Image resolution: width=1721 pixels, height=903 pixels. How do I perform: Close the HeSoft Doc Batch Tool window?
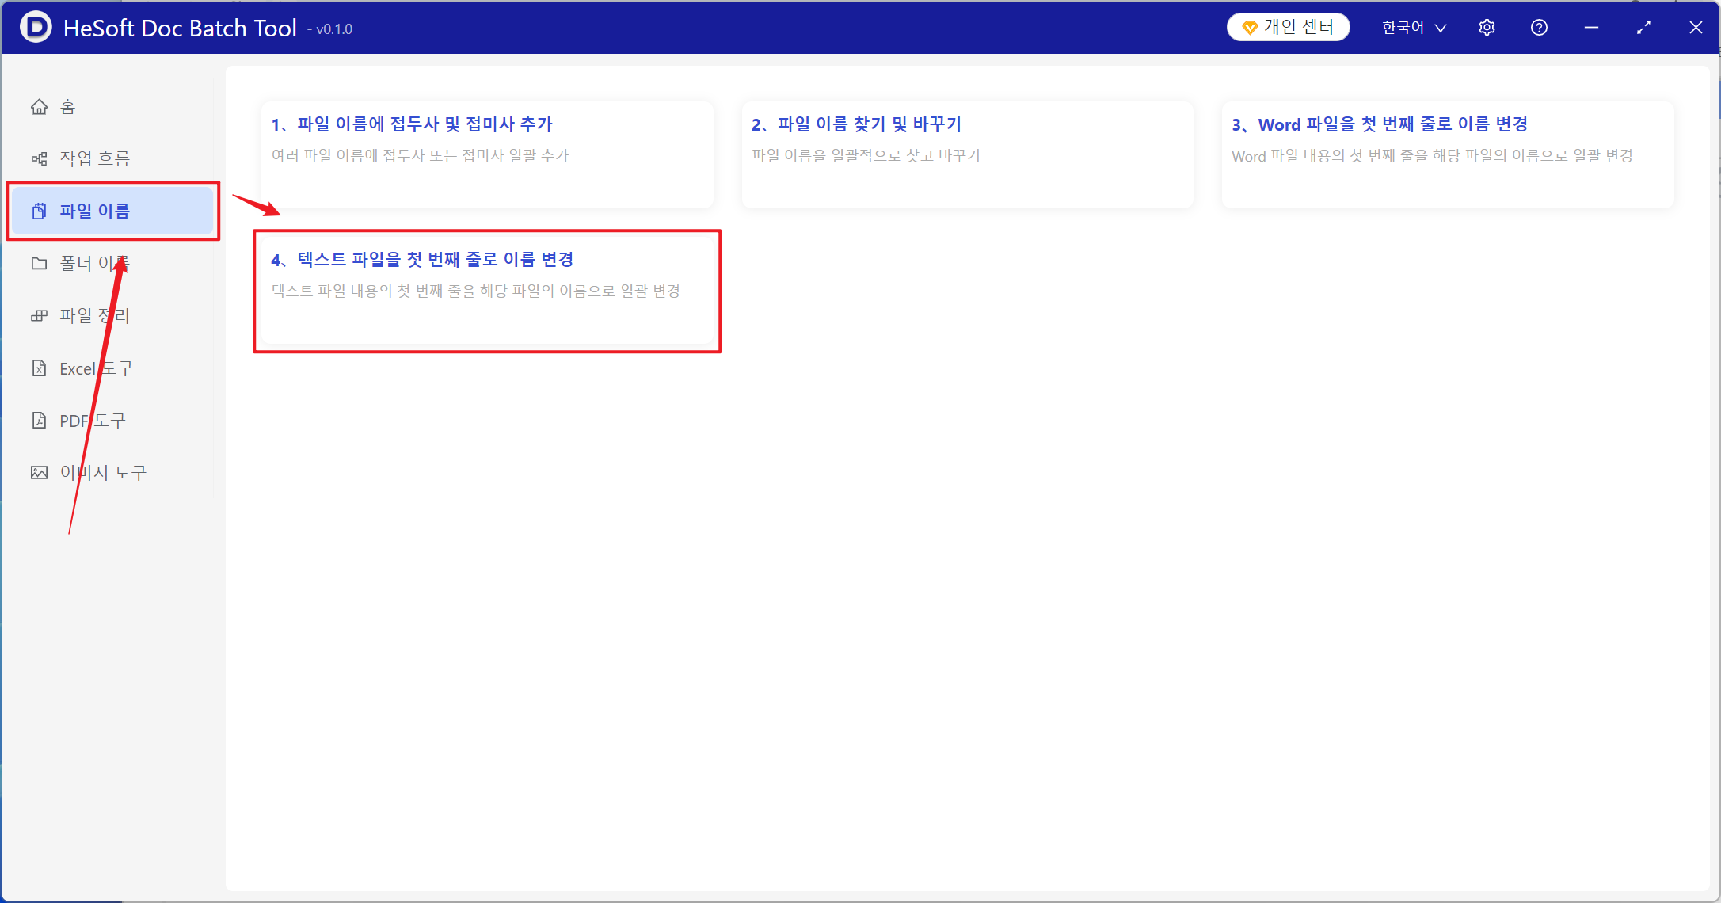(x=1696, y=28)
